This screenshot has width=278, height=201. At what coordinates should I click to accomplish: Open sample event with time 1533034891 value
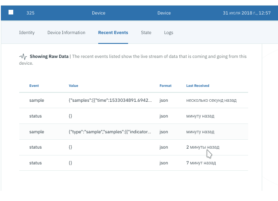(x=134, y=100)
